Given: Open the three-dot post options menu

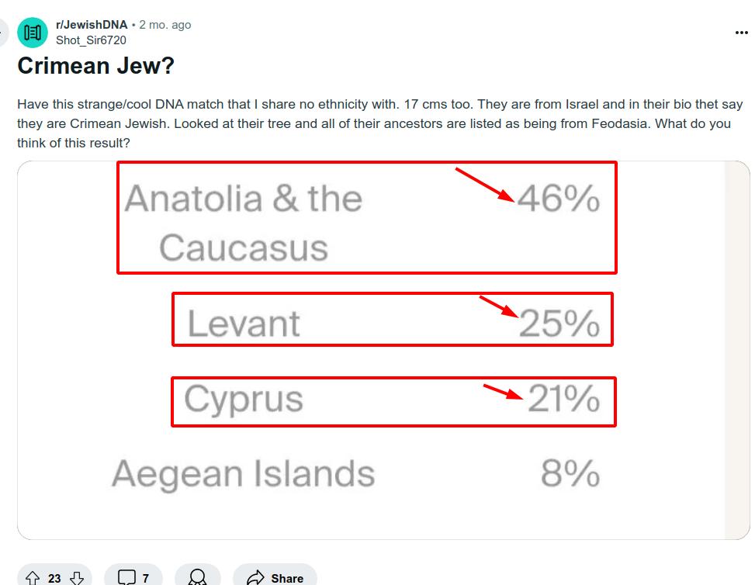Looking at the screenshot, I should (x=741, y=33).
